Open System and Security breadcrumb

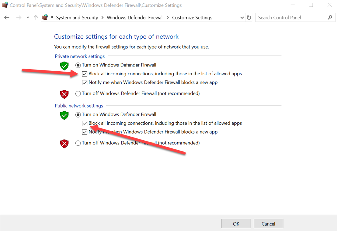click(x=77, y=18)
